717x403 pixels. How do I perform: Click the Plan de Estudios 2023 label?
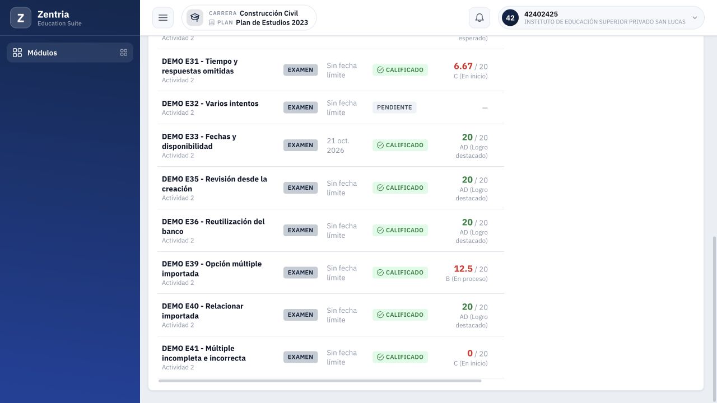click(272, 22)
